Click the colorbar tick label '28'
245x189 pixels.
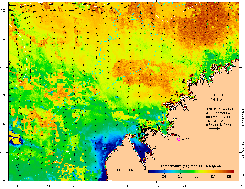[229, 176]
